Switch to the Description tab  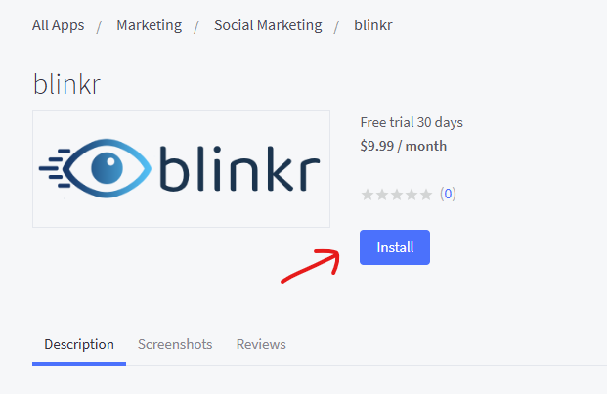(79, 344)
